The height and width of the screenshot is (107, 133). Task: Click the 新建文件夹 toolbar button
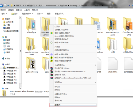pyautogui.click(x=59, y=14)
